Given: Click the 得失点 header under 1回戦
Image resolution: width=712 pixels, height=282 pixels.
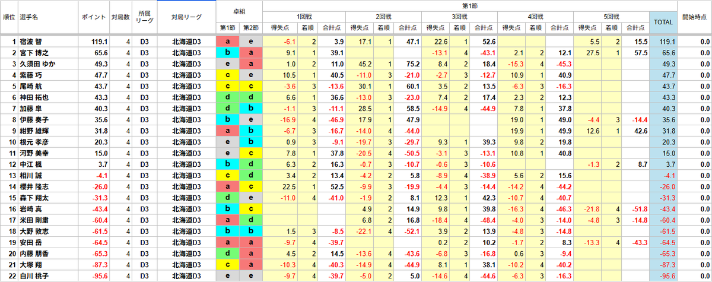Looking at the screenshot, I should tap(280, 28).
